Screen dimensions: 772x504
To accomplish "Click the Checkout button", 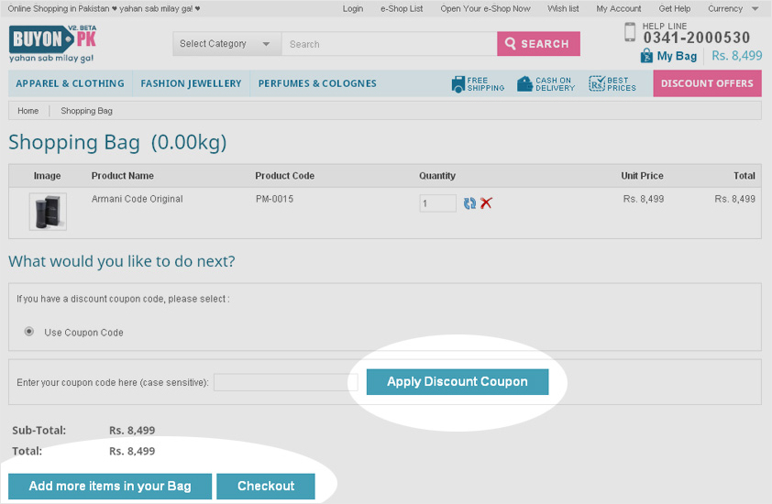I will 266,487.
